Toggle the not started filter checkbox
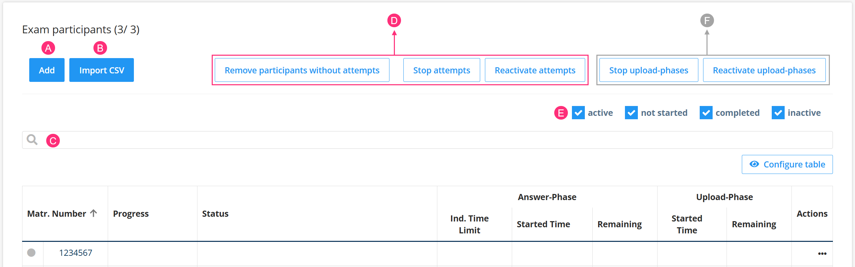855x267 pixels. click(631, 113)
